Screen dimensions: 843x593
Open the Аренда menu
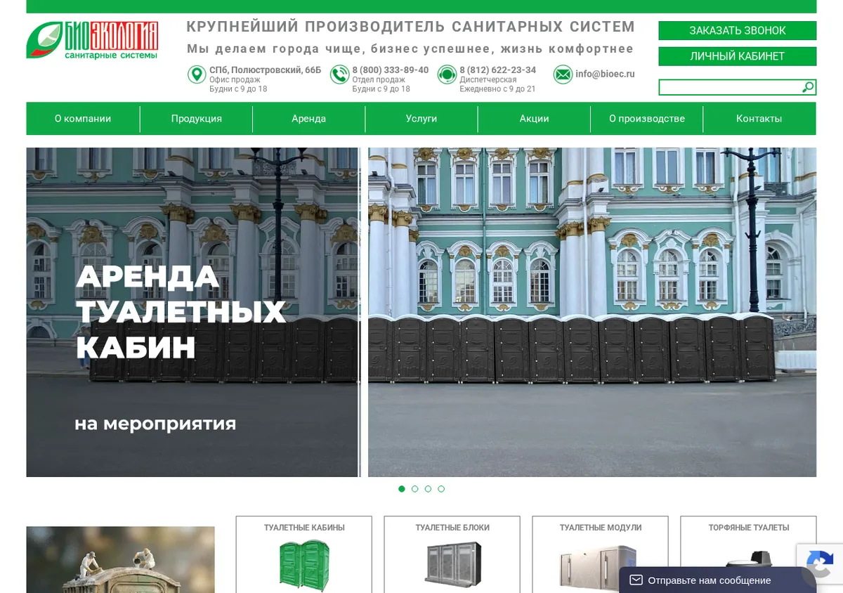click(309, 119)
